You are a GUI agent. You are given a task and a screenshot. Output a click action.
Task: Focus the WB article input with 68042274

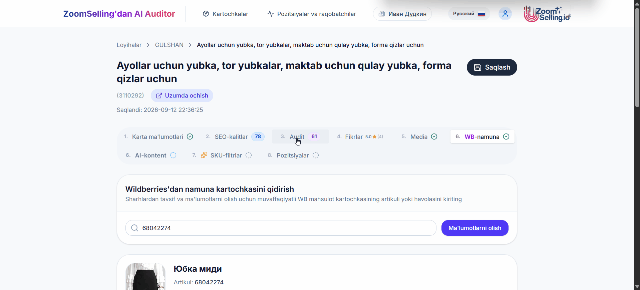pos(281,228)
